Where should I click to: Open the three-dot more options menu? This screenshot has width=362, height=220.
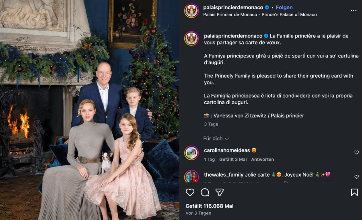(354, 11)
